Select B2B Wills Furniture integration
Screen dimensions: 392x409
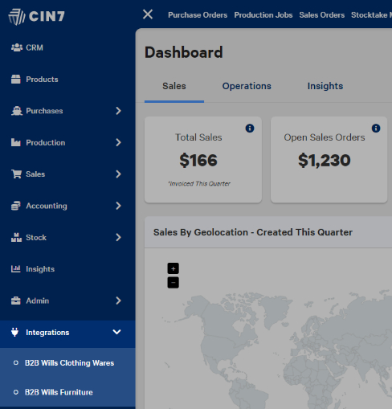point(59,392)
